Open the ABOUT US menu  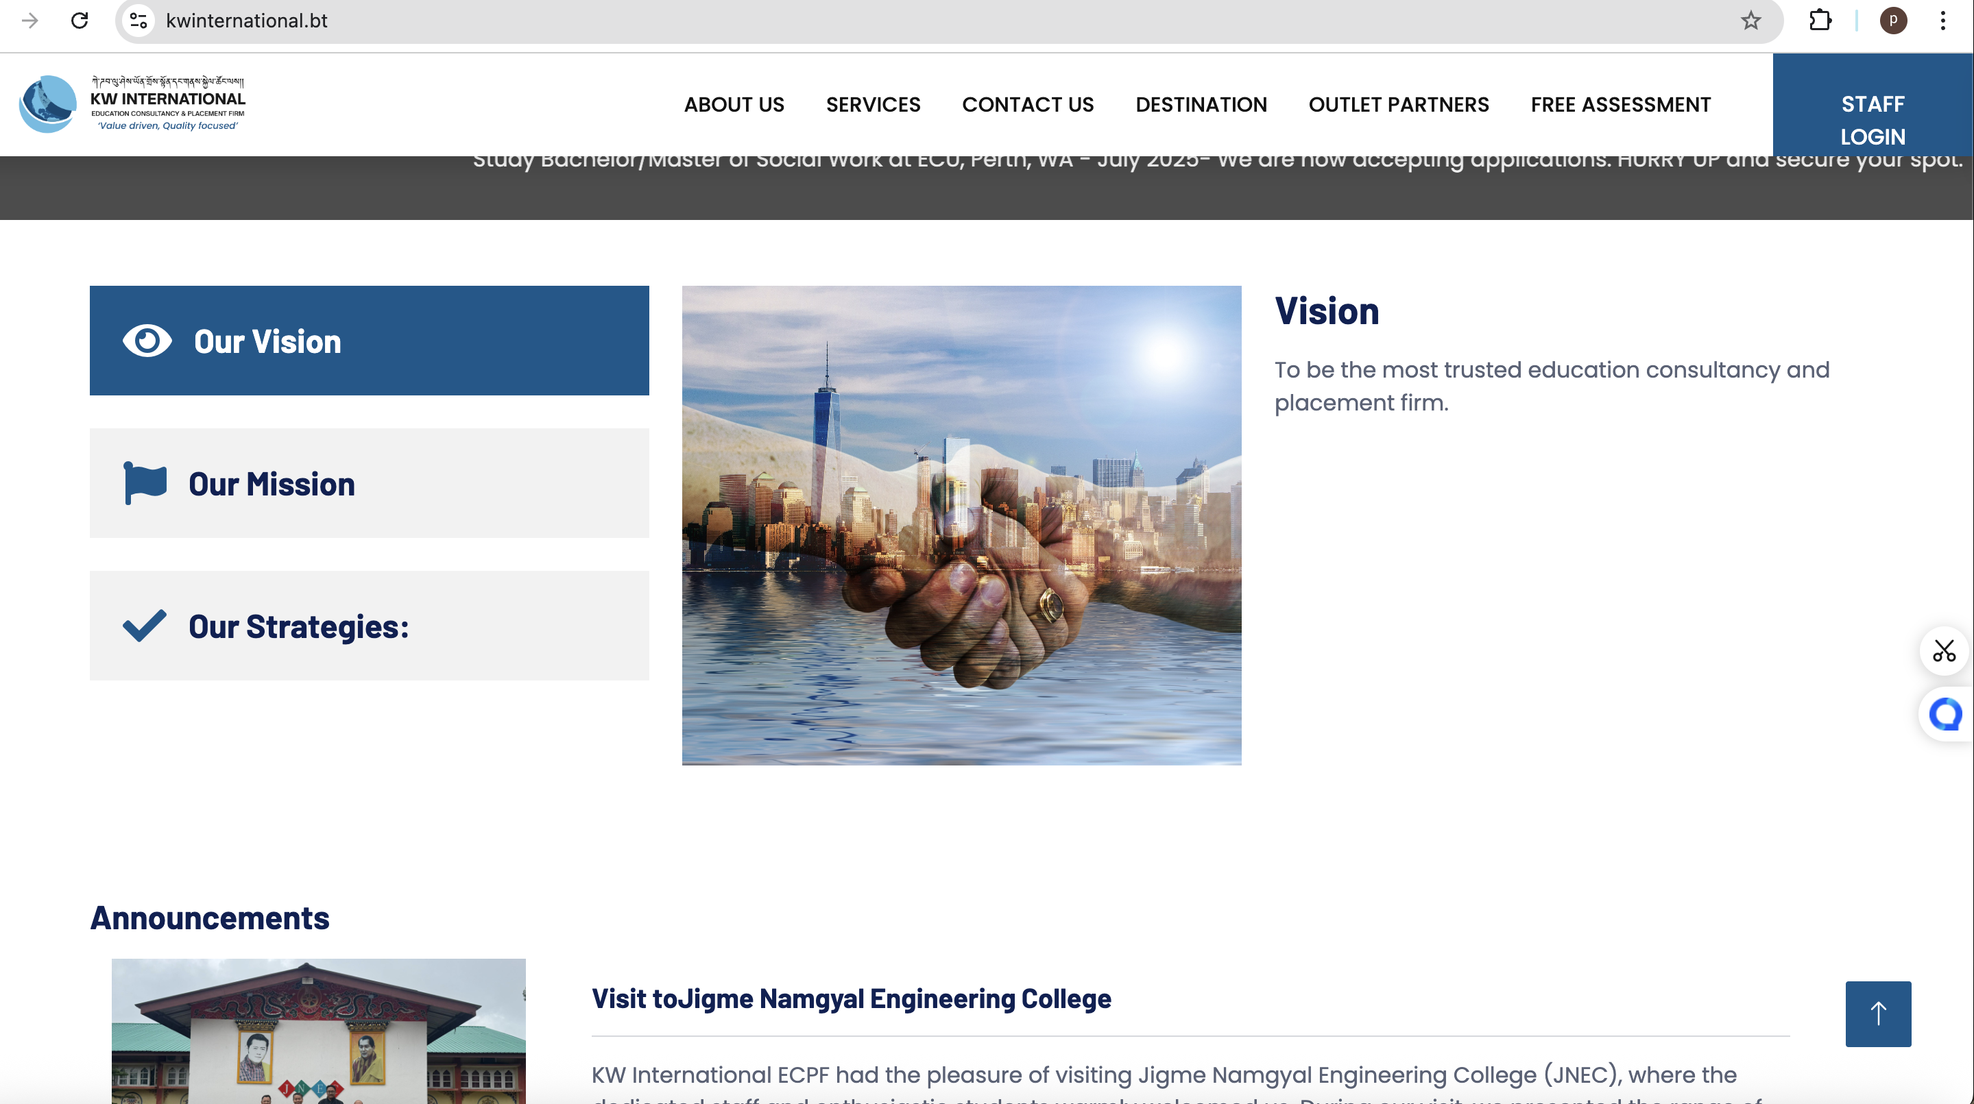(x=734, y=105)
